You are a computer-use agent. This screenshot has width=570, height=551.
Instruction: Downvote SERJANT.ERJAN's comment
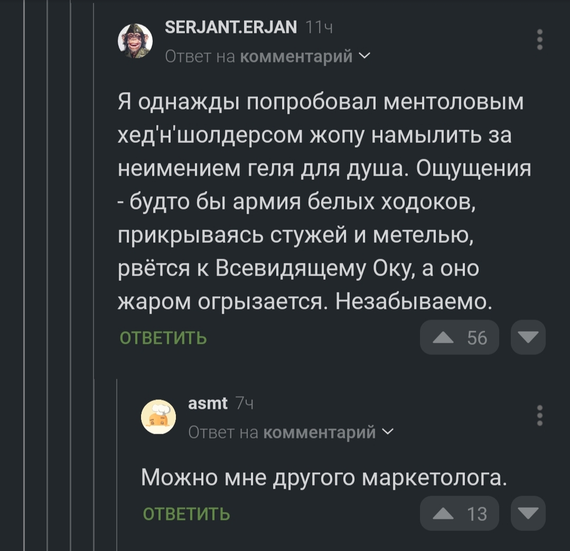pyautogui.click(x=528, y=337)
